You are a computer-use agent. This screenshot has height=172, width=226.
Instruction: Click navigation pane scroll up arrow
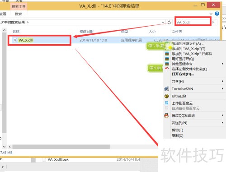tap(4, 30)
